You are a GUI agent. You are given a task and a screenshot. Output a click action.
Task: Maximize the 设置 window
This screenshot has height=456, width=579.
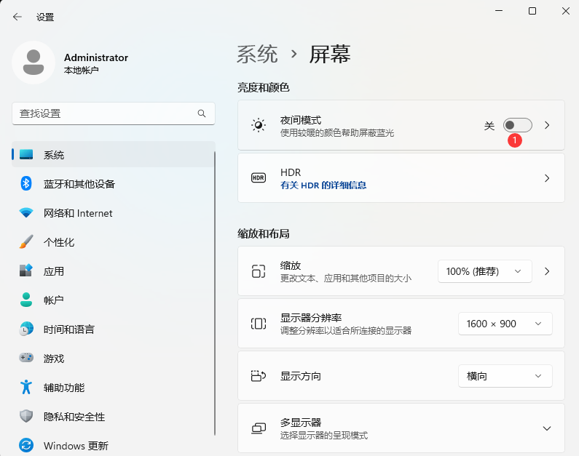pos(532,11)
